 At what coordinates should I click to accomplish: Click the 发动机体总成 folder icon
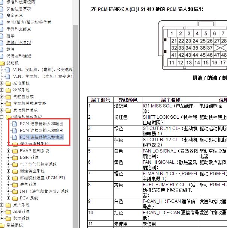click(8, 110)
